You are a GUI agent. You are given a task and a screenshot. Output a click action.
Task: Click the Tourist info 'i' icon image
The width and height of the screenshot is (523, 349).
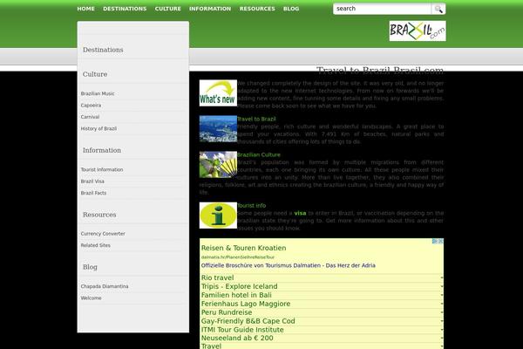click(x=218, y=216)
